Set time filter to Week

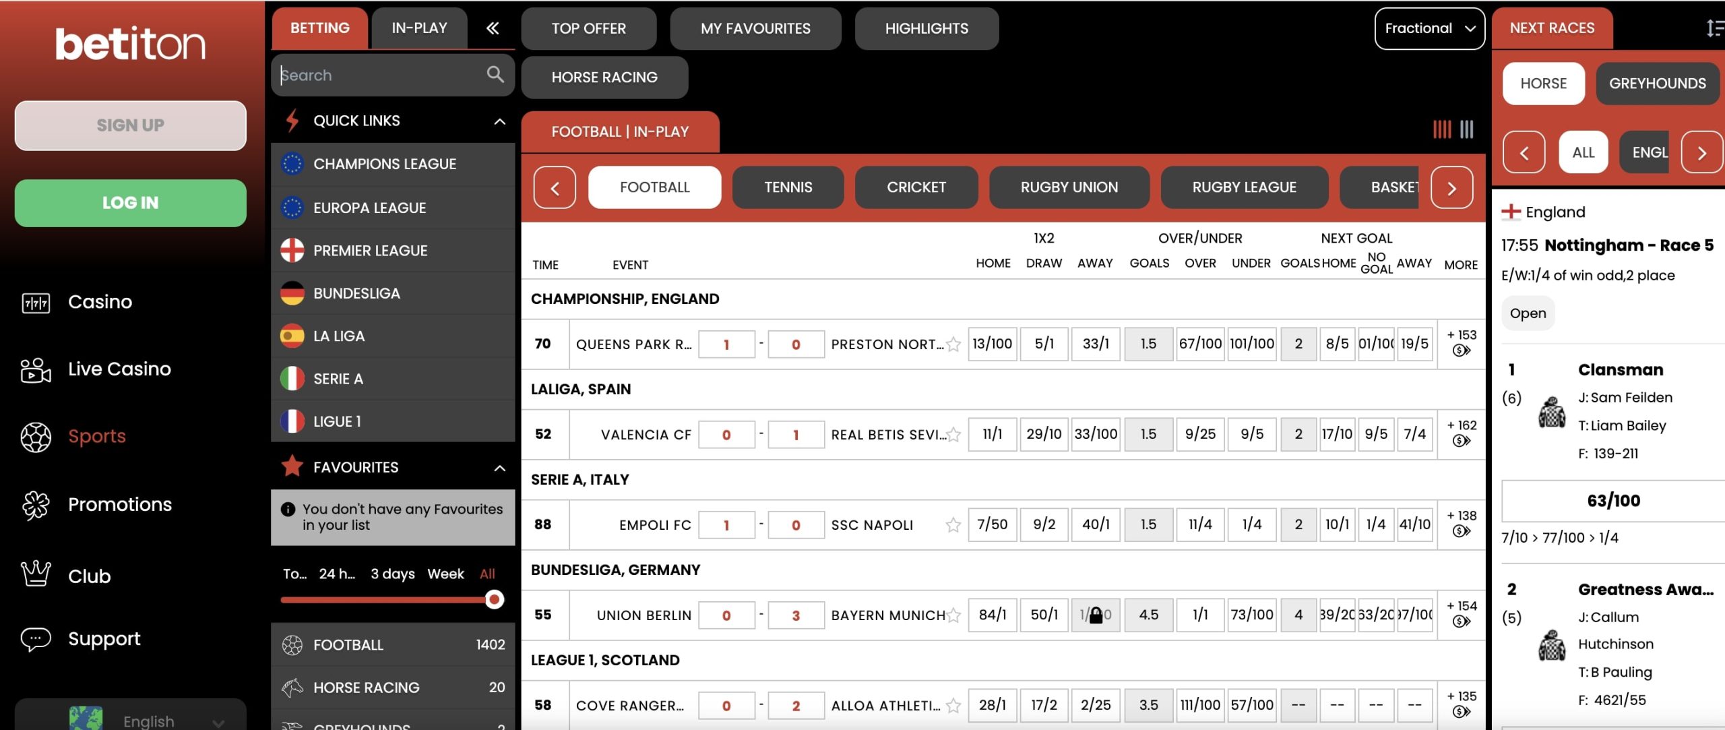[x=445, y=574]
